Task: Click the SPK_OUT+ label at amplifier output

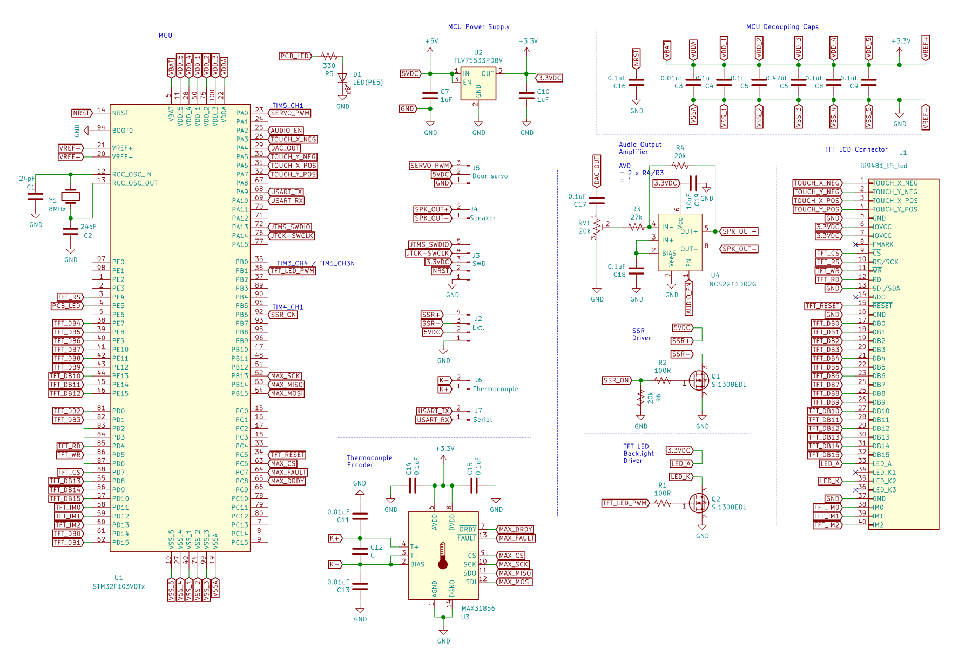Action: pos(739,231)
